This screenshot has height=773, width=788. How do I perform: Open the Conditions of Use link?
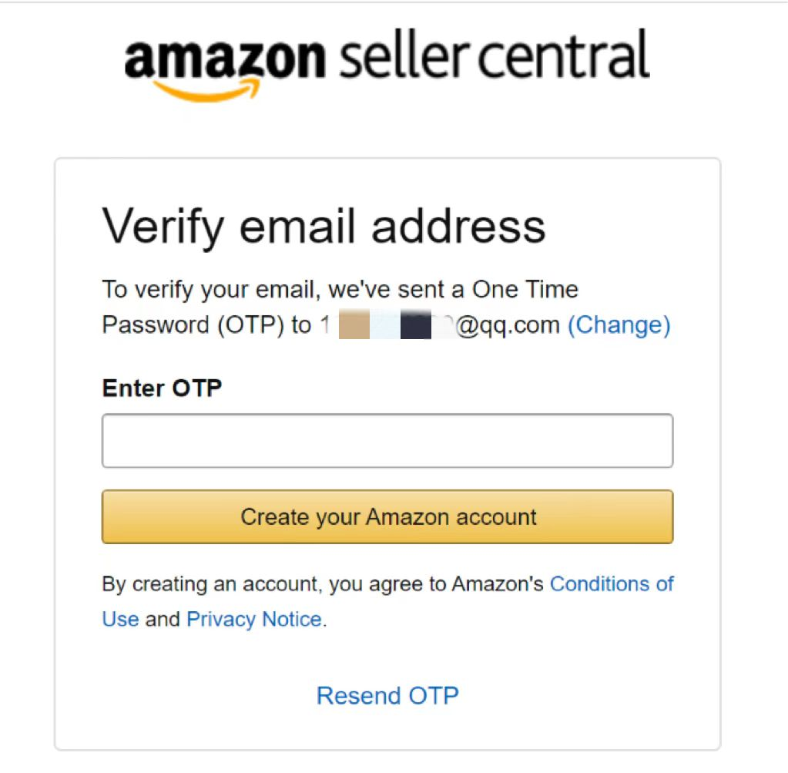pos(612,584)
